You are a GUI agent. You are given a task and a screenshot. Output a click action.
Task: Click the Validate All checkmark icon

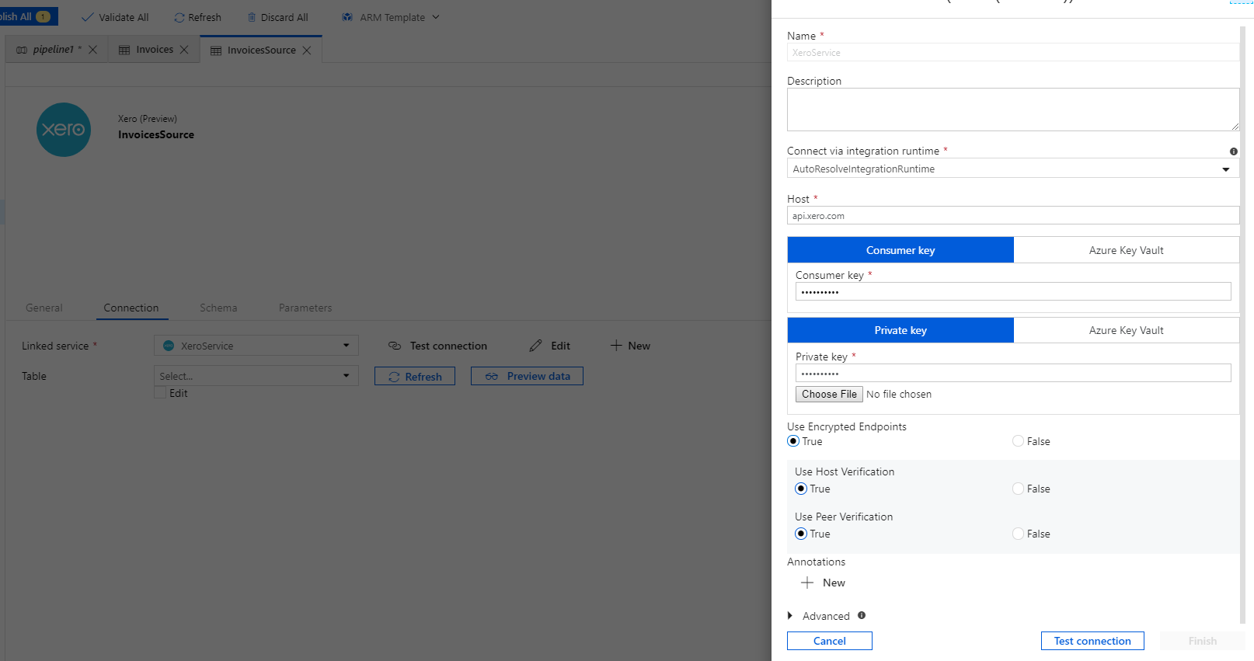(87, 17)
